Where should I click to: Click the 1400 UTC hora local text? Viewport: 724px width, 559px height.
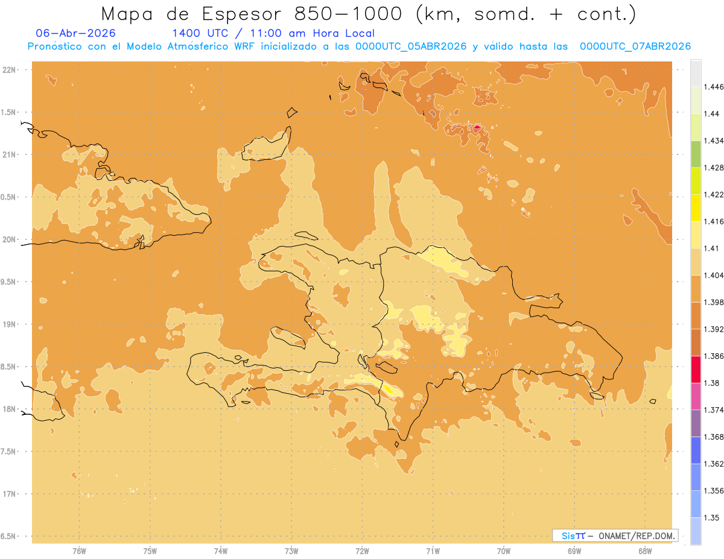click(x=273, y=33)
